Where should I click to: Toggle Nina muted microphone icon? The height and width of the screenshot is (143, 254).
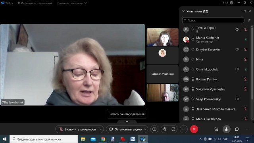[x=245, y=59]
